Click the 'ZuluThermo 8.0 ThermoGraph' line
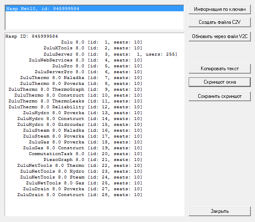Viewport: 255px width, 222px height. pyautogui.click(x=75, y=89)
